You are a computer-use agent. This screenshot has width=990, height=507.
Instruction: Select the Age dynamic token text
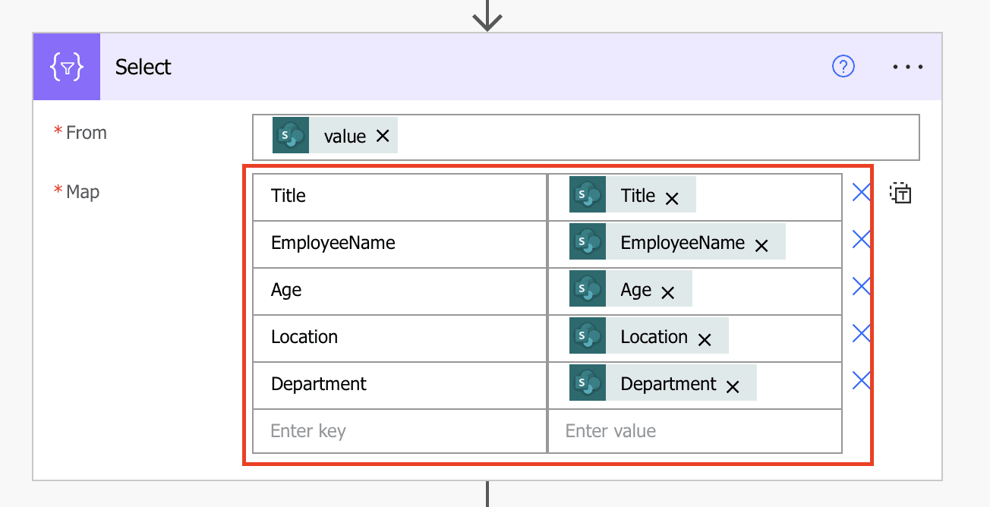click(x=636, y=290)
